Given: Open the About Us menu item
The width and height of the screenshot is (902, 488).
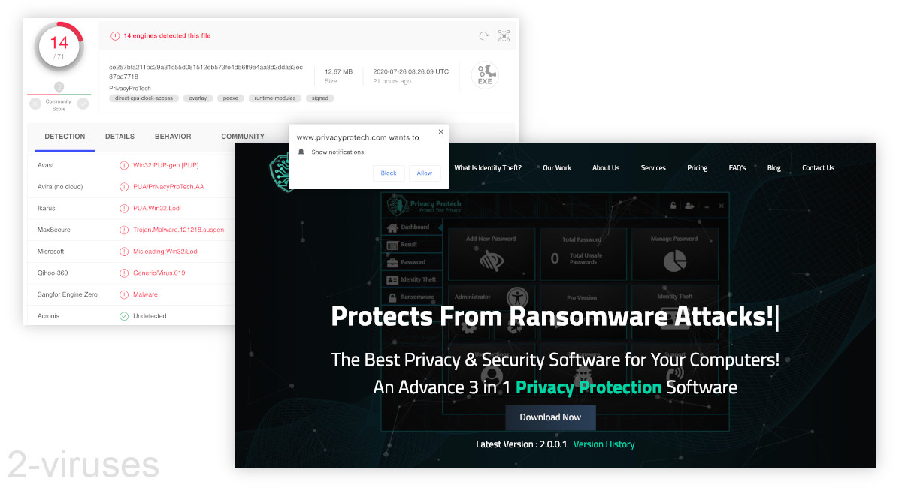Looking at the screenshot, I should 606,168.
